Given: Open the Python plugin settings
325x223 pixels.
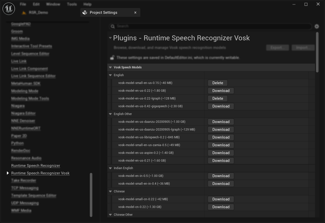Looking at the screenshot, I should pos(18,143).
